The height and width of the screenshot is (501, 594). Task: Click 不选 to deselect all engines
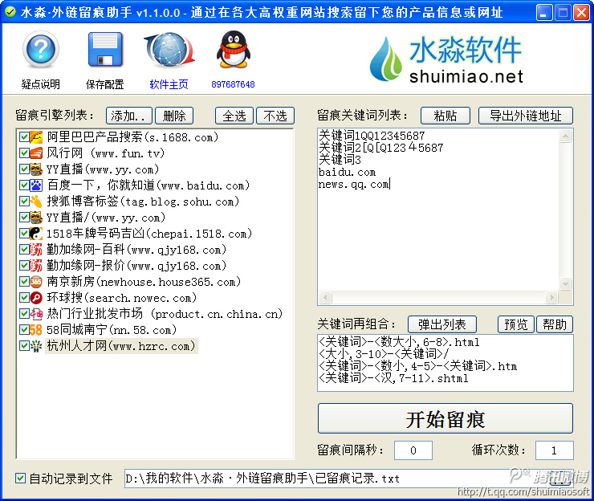275,116
